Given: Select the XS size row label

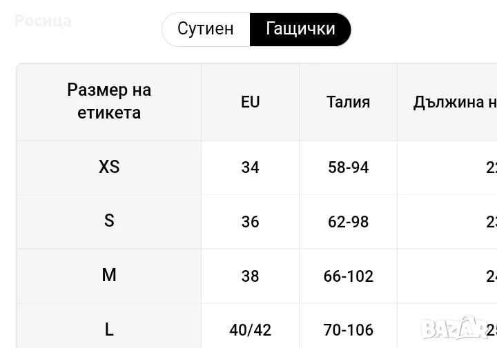Looking at the screenshot, I should click(109, 167).
